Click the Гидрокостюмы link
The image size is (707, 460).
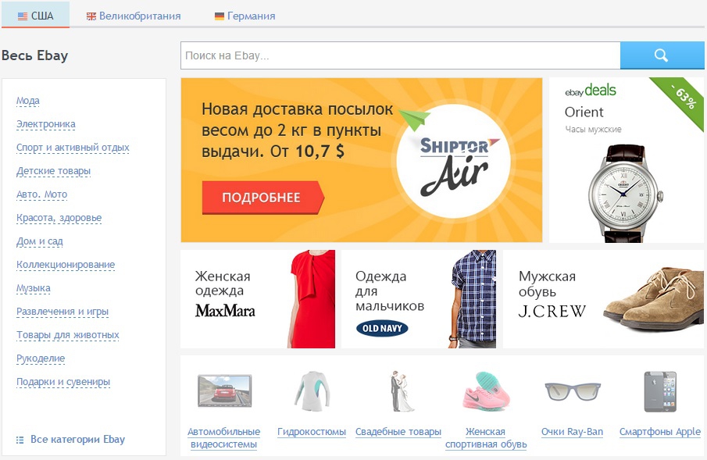pyautogui.click(x=312, y=432)
